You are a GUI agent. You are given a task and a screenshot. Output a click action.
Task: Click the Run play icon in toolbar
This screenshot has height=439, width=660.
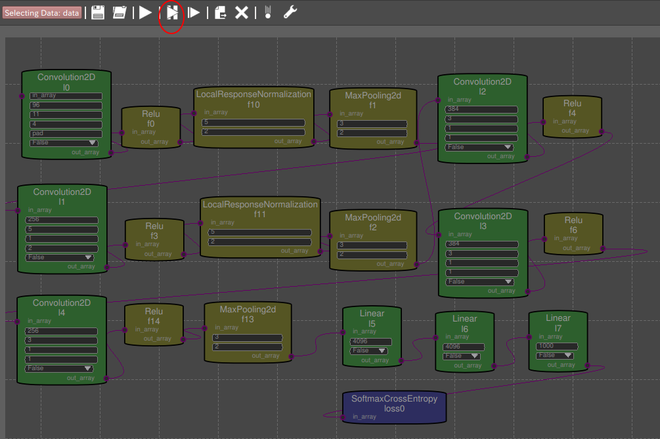(145, 12)
